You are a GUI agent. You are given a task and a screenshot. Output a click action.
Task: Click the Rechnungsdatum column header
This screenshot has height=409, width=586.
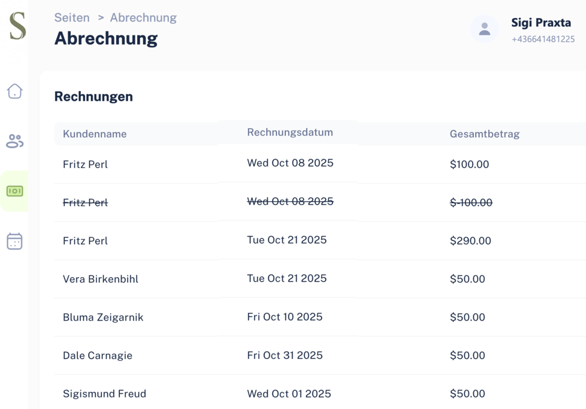[x=290, y=132]
